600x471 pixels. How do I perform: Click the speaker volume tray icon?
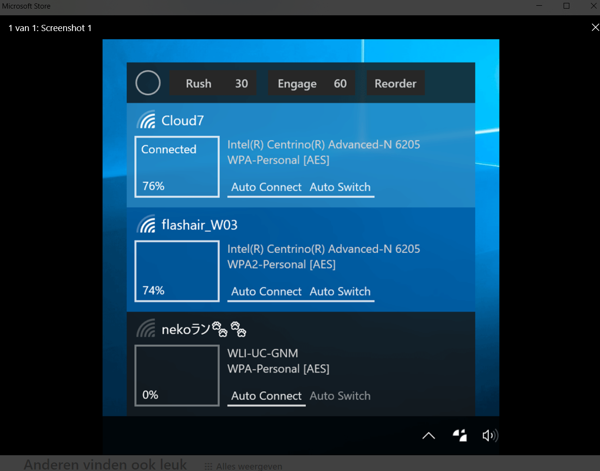coord(489,435)
